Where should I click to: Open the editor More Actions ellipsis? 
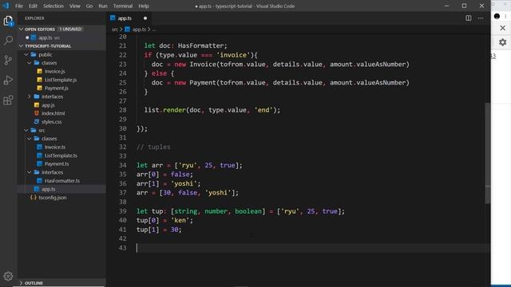click(481, 18)
